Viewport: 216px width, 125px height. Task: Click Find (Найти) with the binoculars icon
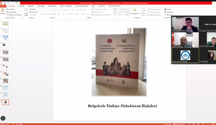[x=168, y=9]
